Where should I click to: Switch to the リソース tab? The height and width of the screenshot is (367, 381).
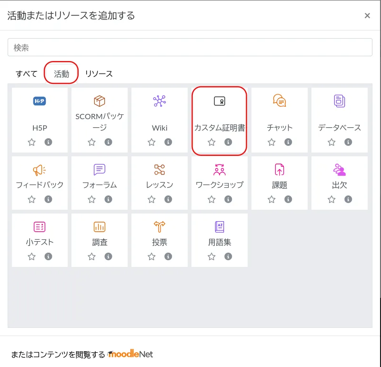pyautogui.click(x=99, y=73)
